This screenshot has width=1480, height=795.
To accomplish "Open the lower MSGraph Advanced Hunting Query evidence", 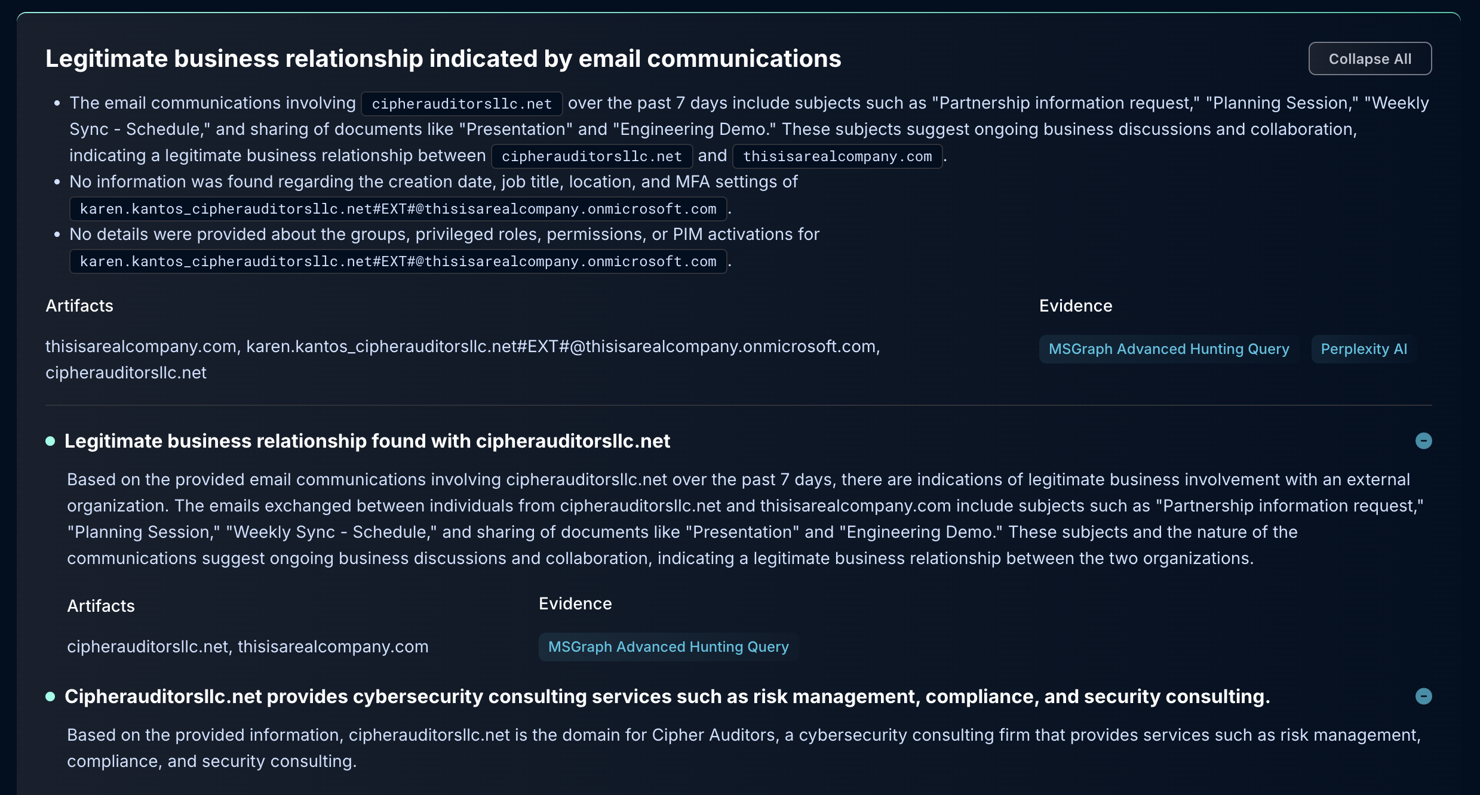I will (668, 647).
